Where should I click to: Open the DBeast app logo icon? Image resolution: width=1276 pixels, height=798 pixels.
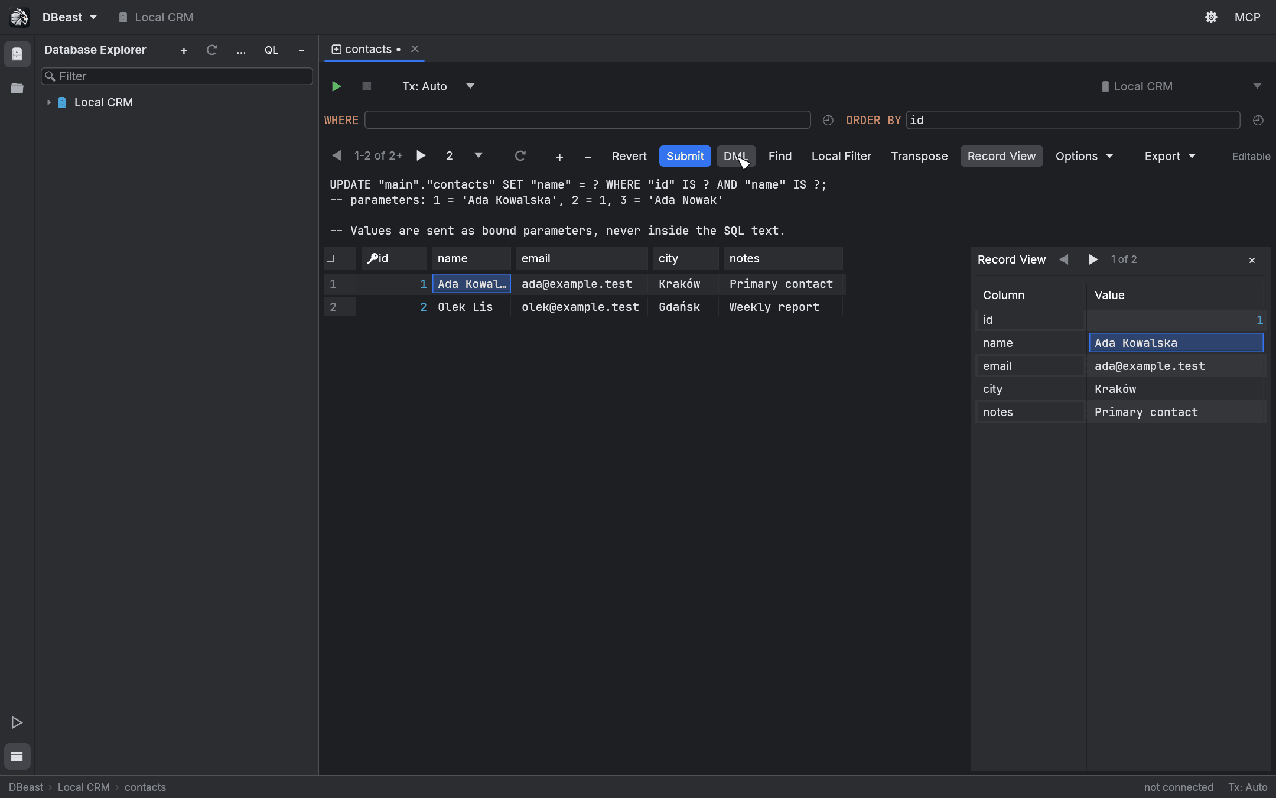point(19,17)
